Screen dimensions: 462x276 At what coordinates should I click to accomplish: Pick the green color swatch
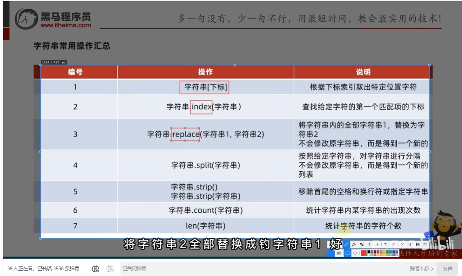[x=387, y=251]
